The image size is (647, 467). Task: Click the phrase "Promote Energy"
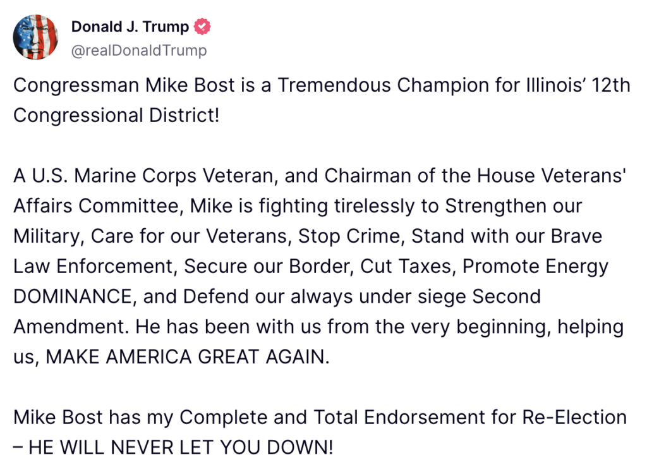pos(535,267)
